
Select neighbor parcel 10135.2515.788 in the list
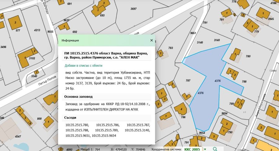(77, 130)
